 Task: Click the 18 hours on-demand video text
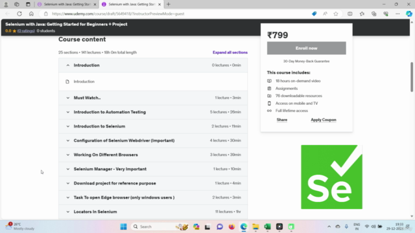[298, 81]
